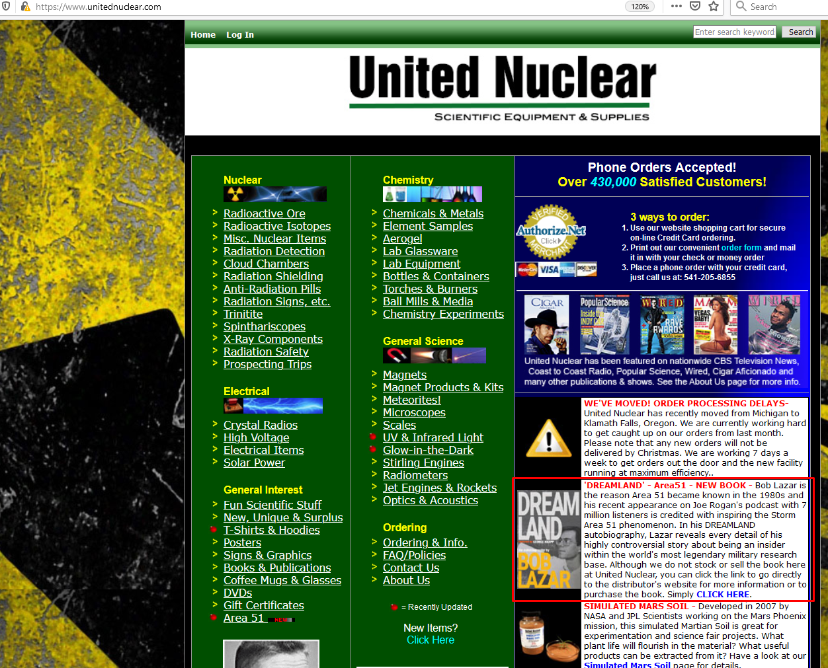
Task: Click the New Items Click Here link
Action: [431, 640]
